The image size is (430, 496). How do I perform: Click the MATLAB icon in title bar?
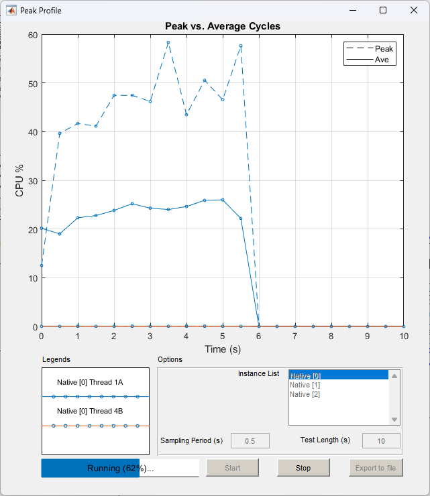[x=11, y=10]
